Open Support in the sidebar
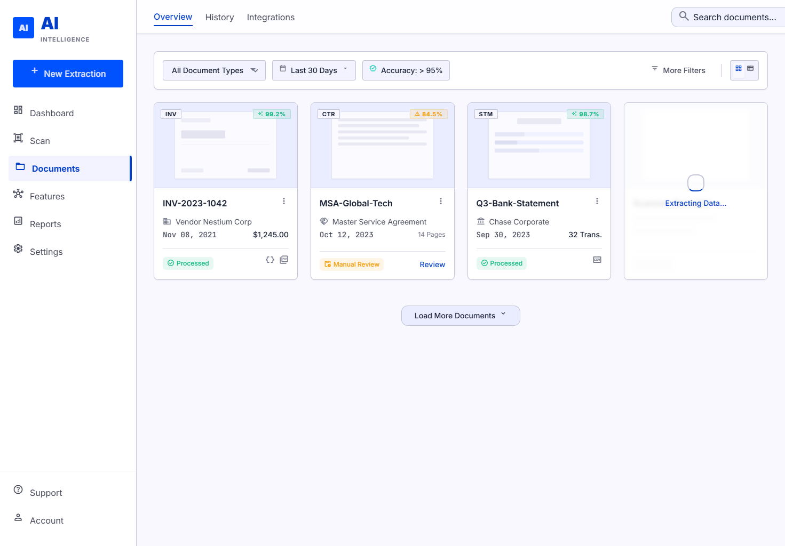Viewport: 785px width, 546px height. (69, 493)
